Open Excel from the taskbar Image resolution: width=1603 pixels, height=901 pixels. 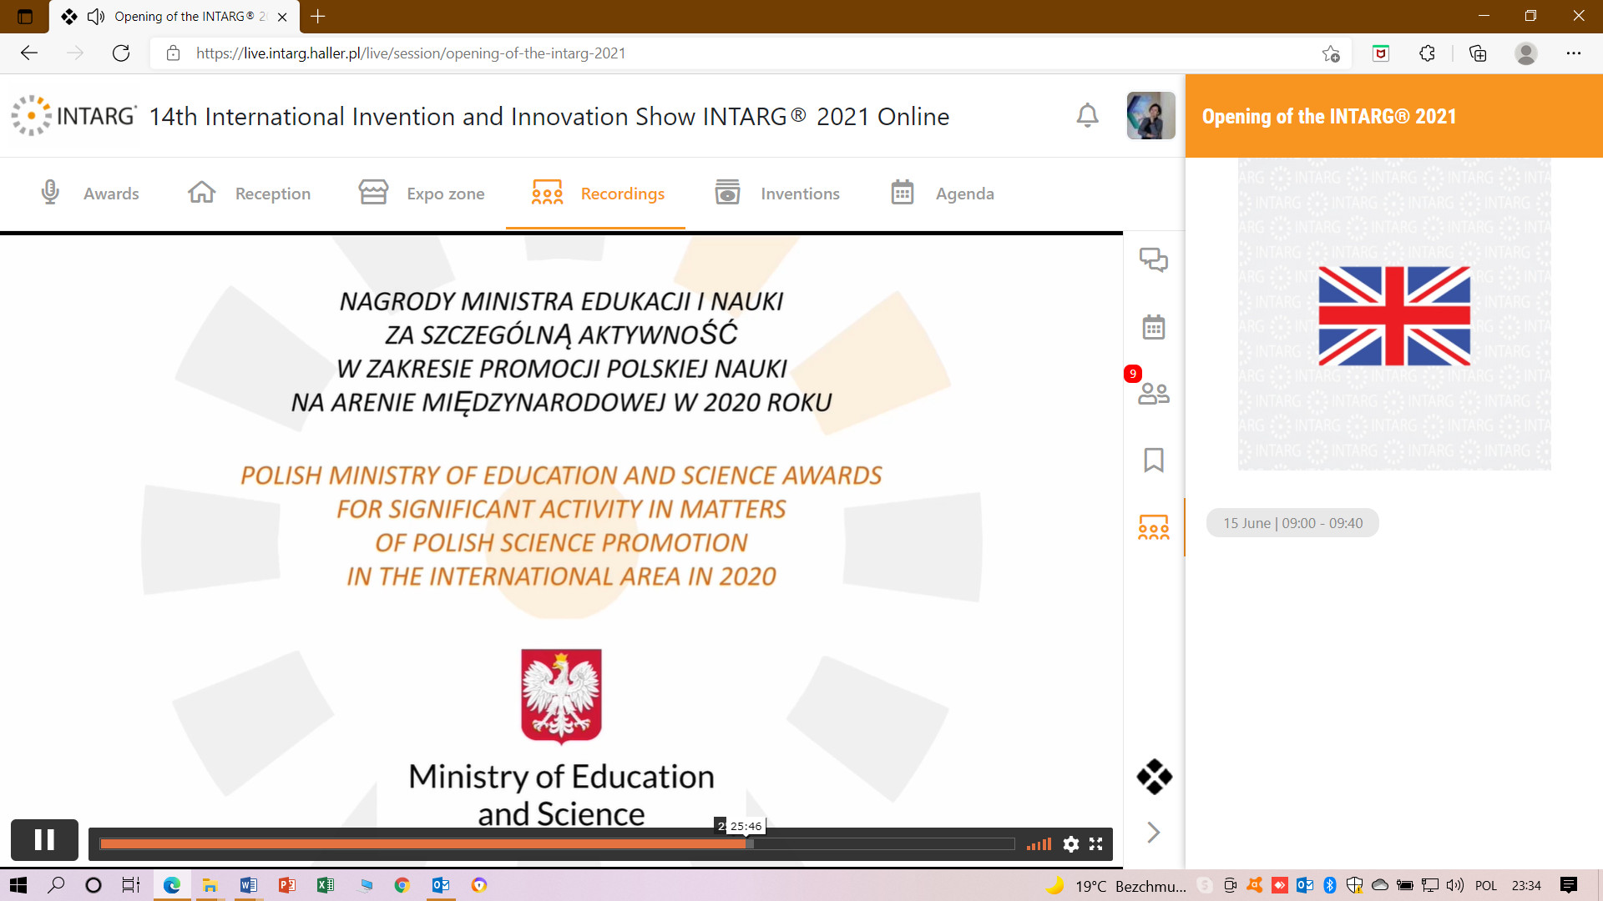pos(325,885)
